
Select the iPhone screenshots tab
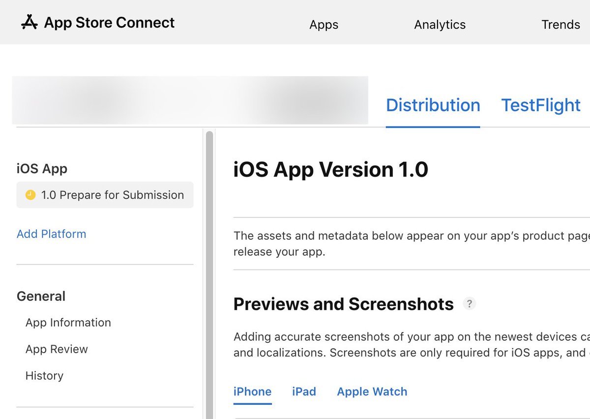coord(252,391)
